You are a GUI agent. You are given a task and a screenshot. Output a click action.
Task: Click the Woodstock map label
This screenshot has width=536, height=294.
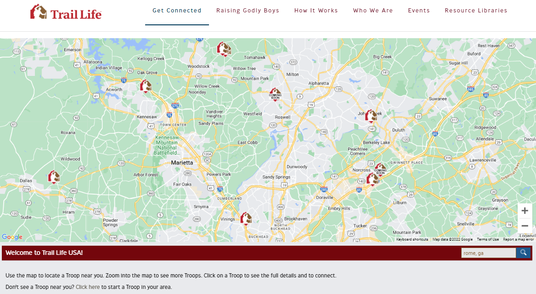pos(198,66)
